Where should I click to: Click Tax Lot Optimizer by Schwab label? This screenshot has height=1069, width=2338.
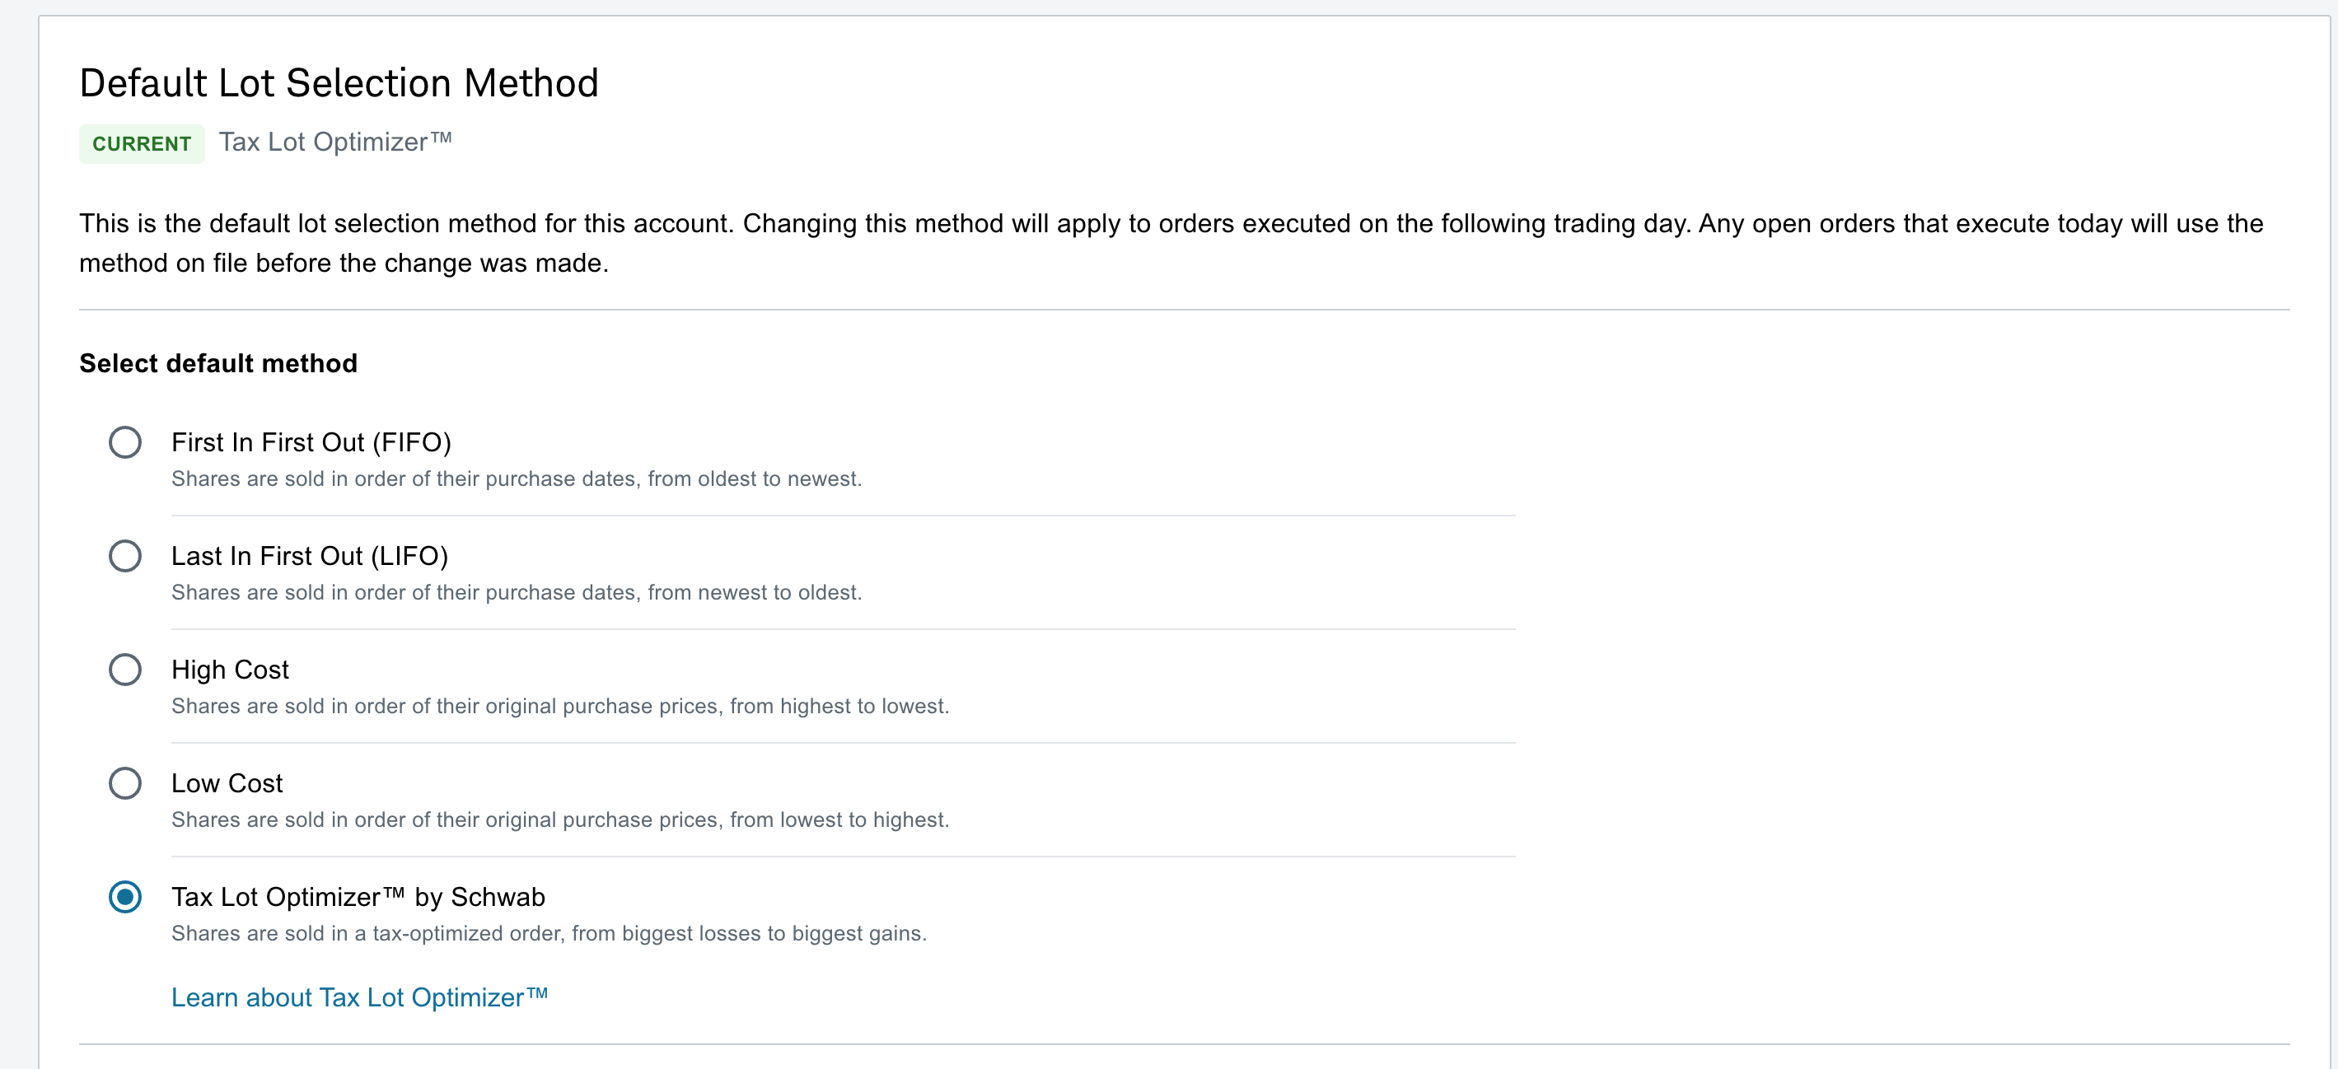pyautogui.click(x=358, y=898)
